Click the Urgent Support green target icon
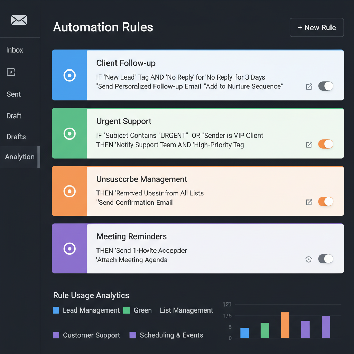The height and width of the screenshot is (354, 354). click(x=69, y=133)
